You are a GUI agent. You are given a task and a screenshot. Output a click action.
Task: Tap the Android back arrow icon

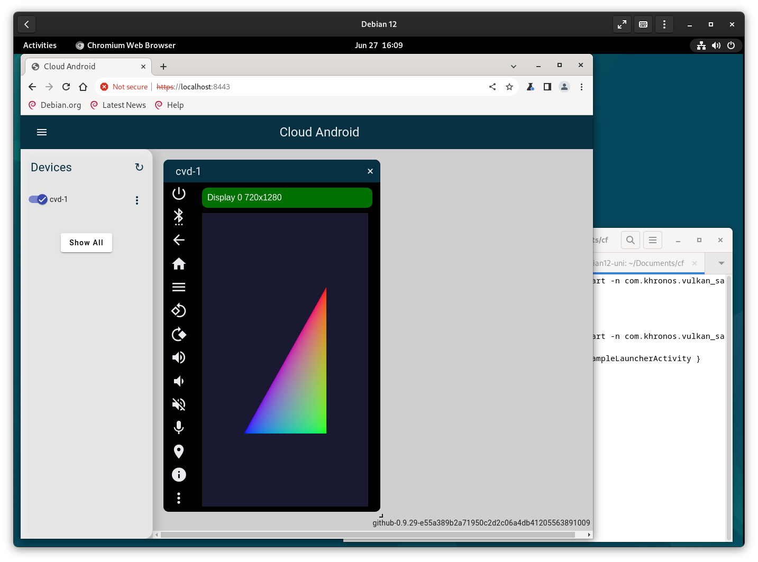coord(179,240)
